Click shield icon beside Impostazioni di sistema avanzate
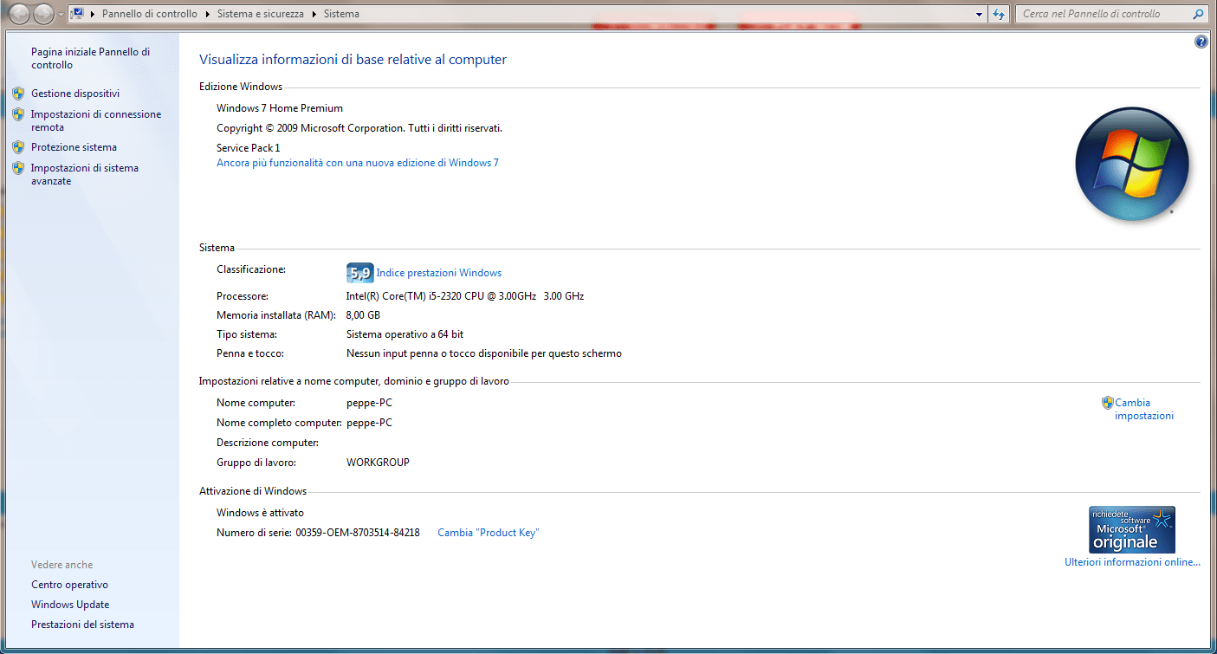Viewport: 1217px width, 654px height. [x=18, y=168]
